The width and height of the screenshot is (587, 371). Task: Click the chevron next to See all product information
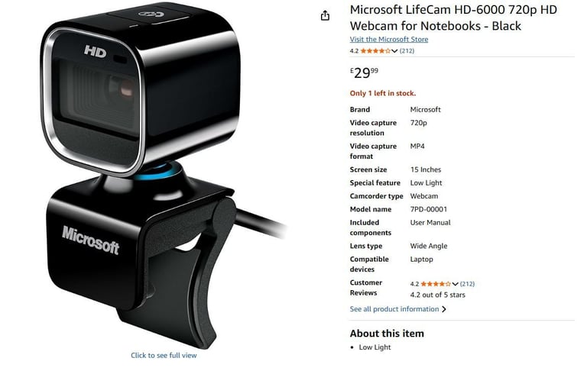[444, 309]
